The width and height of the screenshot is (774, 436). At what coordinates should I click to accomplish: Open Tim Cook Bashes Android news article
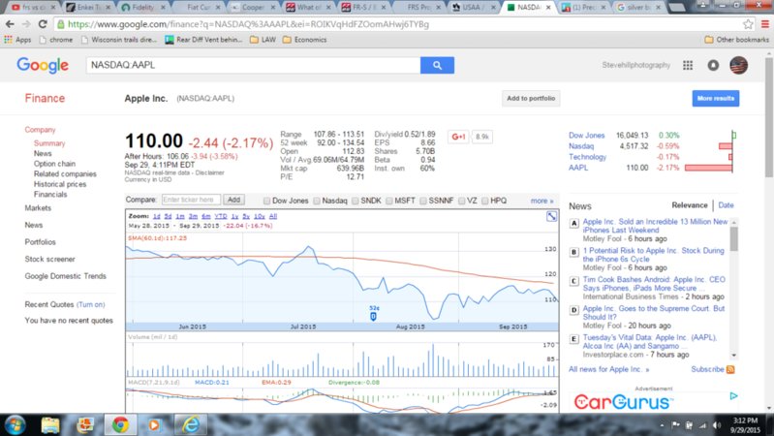(x=654, y=284)
